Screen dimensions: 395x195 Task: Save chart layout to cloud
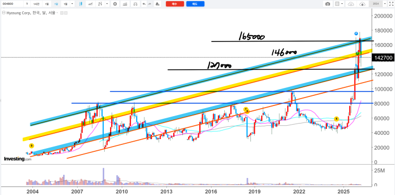(x=362, y=4)
